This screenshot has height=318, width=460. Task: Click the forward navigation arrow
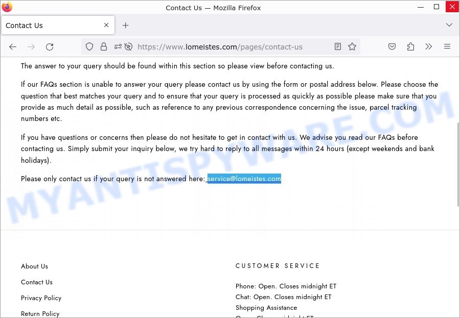pos(31,47)
